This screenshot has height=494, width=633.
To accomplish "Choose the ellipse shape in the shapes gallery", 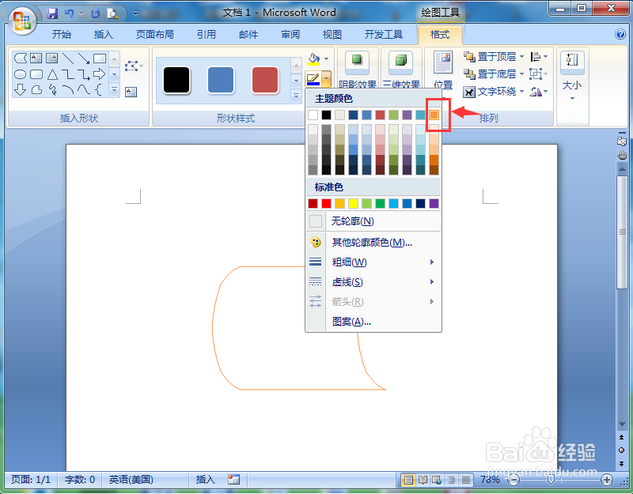I will point(20,74).
